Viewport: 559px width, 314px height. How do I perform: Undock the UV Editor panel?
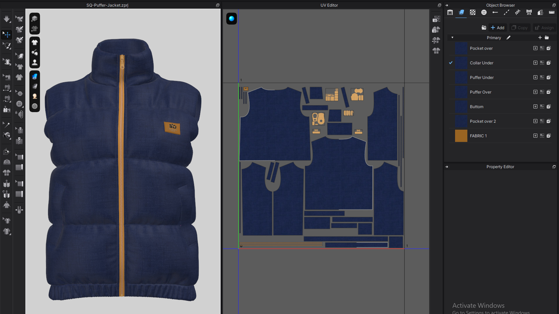click(439, 5)
